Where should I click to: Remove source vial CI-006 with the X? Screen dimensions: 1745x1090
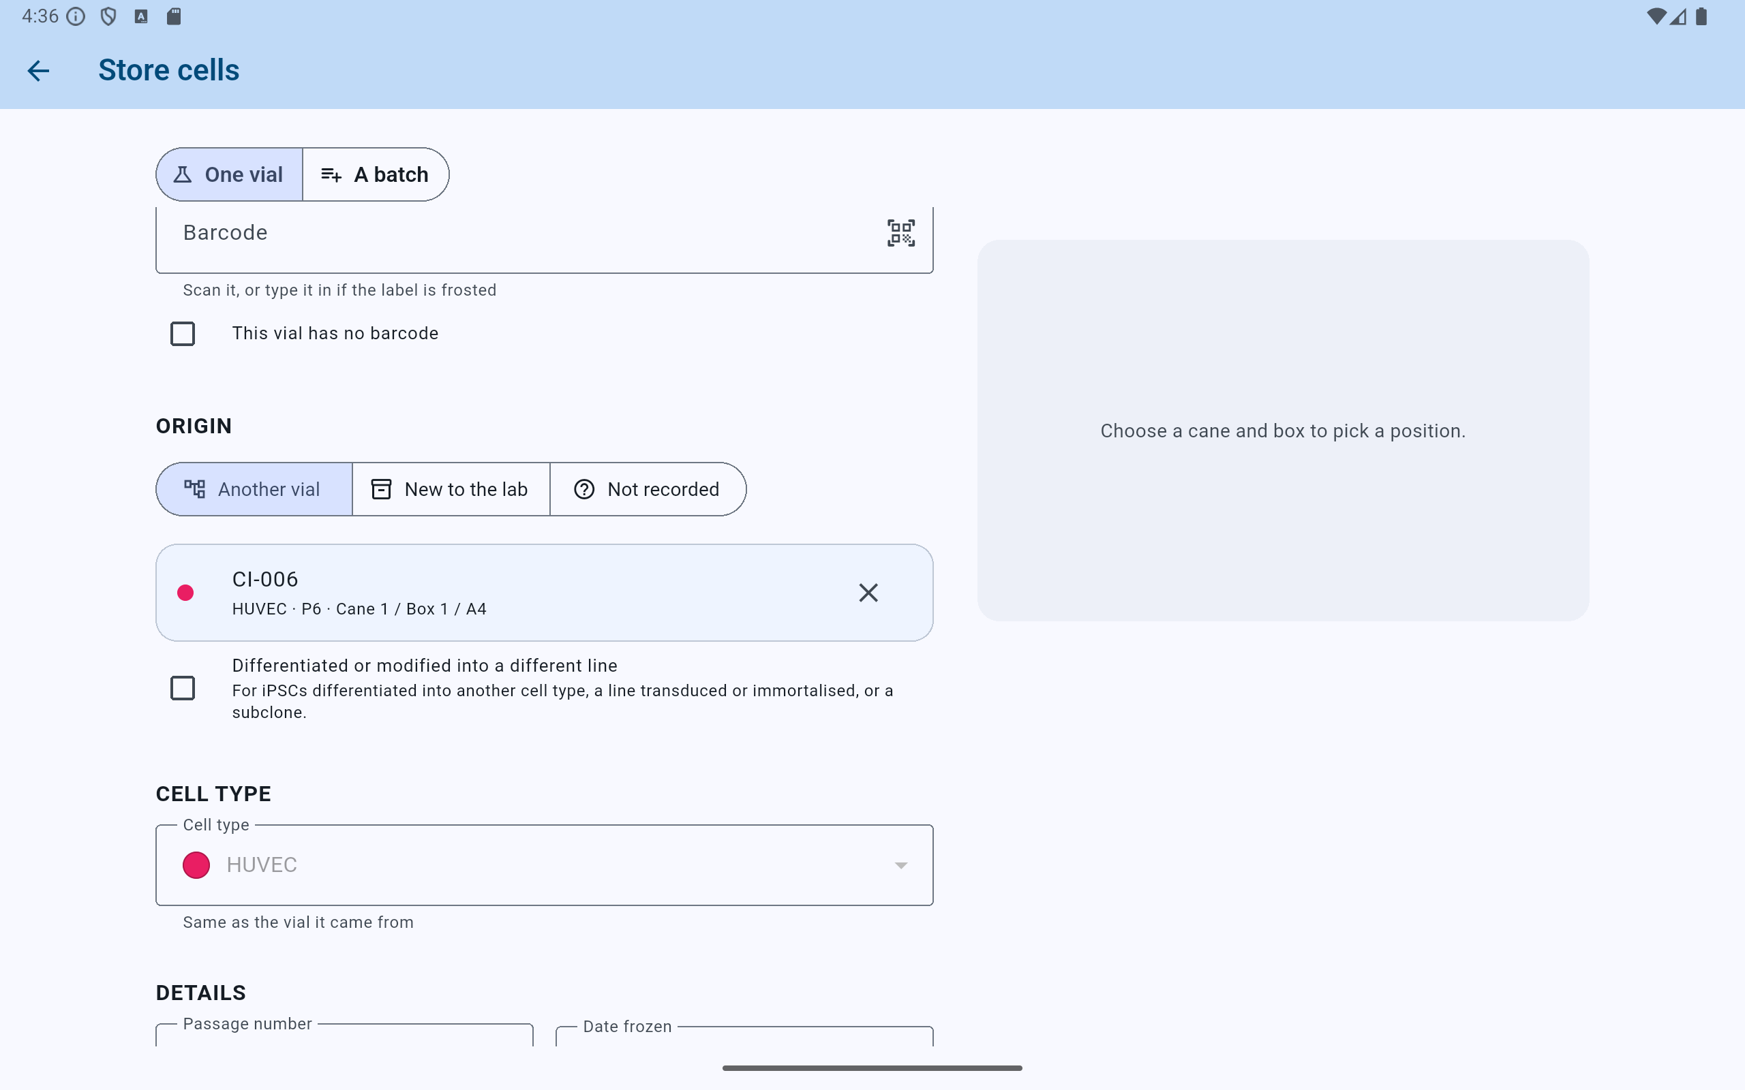coord(868,593)
